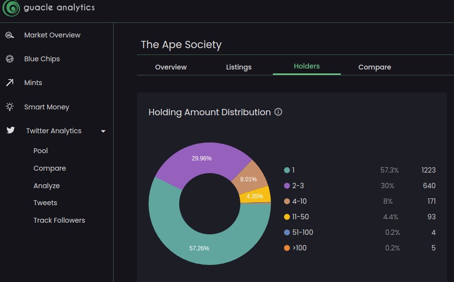Image resolution: width=454 pixels, height=282 pixels.
Task: Toggle the blue '51-100' legend marker
Action: pos(287,232)
